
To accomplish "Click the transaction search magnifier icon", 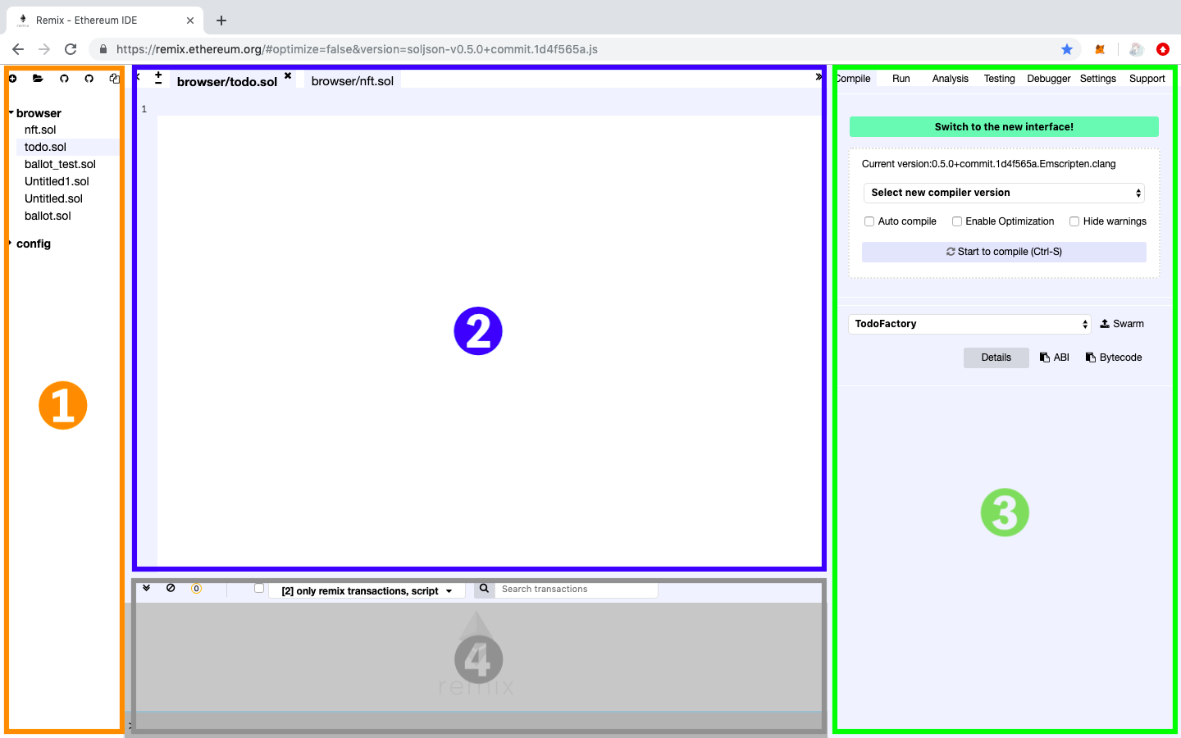I will [x=484, y=589].
